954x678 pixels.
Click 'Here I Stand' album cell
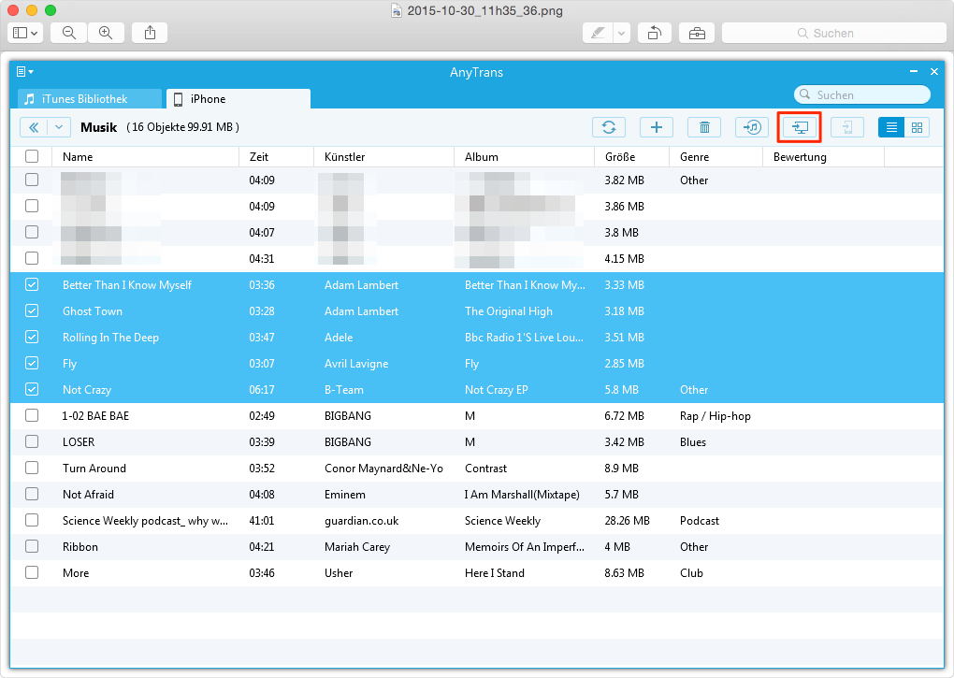pos(494,573)
